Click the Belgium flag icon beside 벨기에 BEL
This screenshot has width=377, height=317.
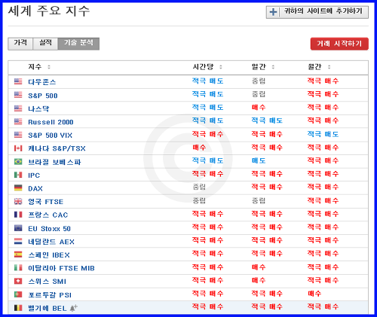point(18,308)
